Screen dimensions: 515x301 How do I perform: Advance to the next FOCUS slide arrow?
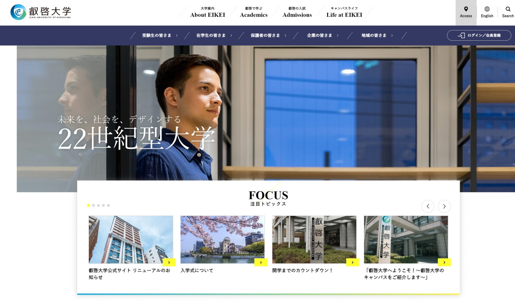pos(444,206)
